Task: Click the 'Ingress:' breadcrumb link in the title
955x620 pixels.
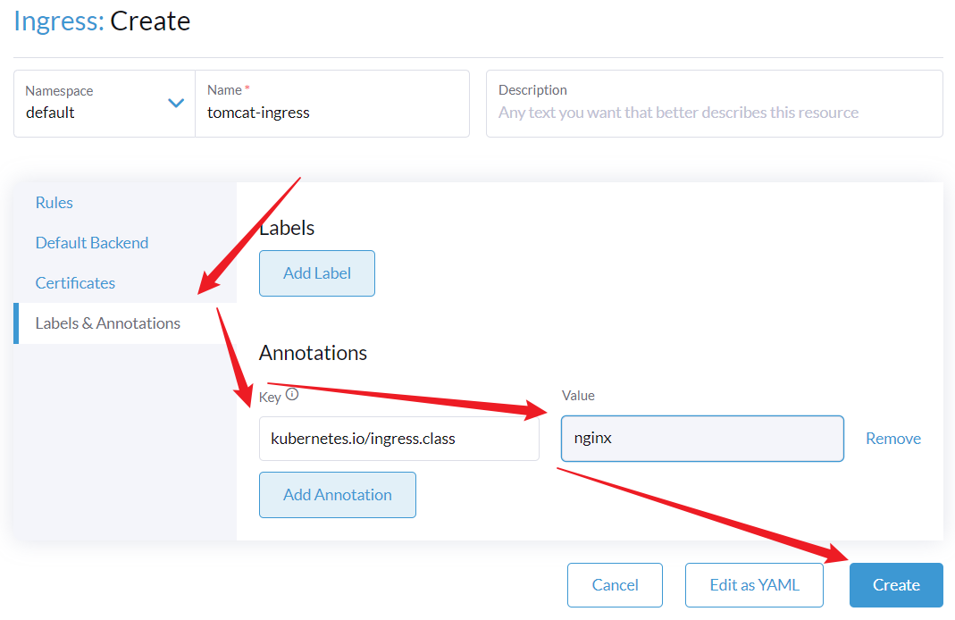Action: click(x=59, y=21)
